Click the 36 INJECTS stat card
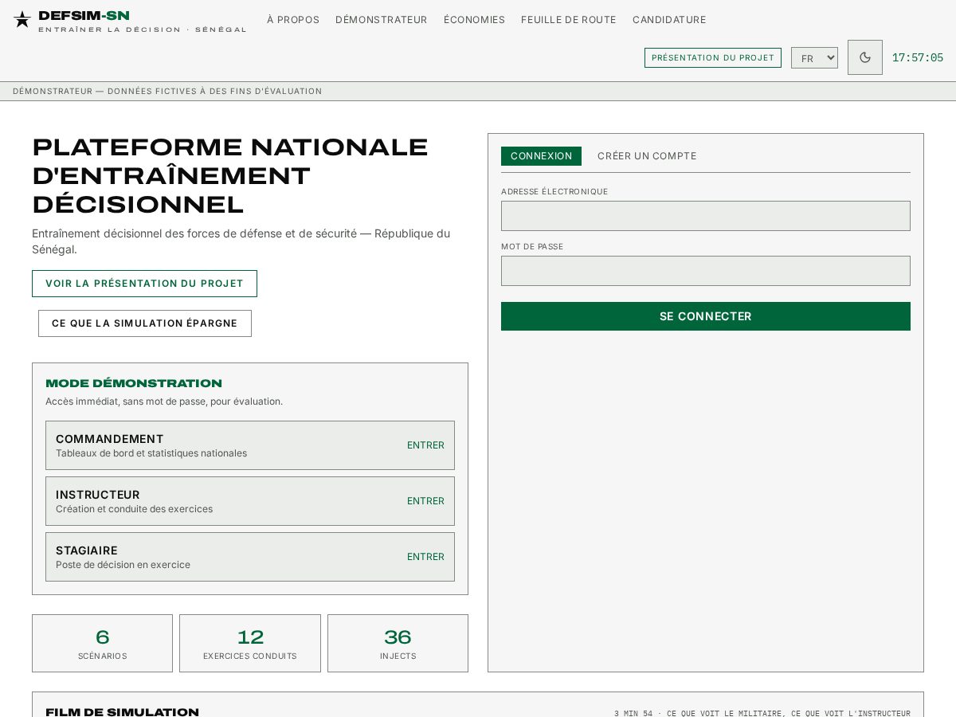The image size is (956, 717). click(x=398, y=643)
